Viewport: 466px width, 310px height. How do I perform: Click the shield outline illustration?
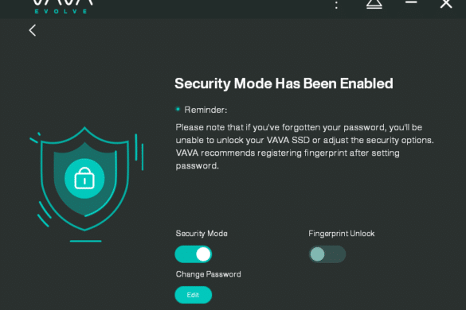[x=84, y=179]
